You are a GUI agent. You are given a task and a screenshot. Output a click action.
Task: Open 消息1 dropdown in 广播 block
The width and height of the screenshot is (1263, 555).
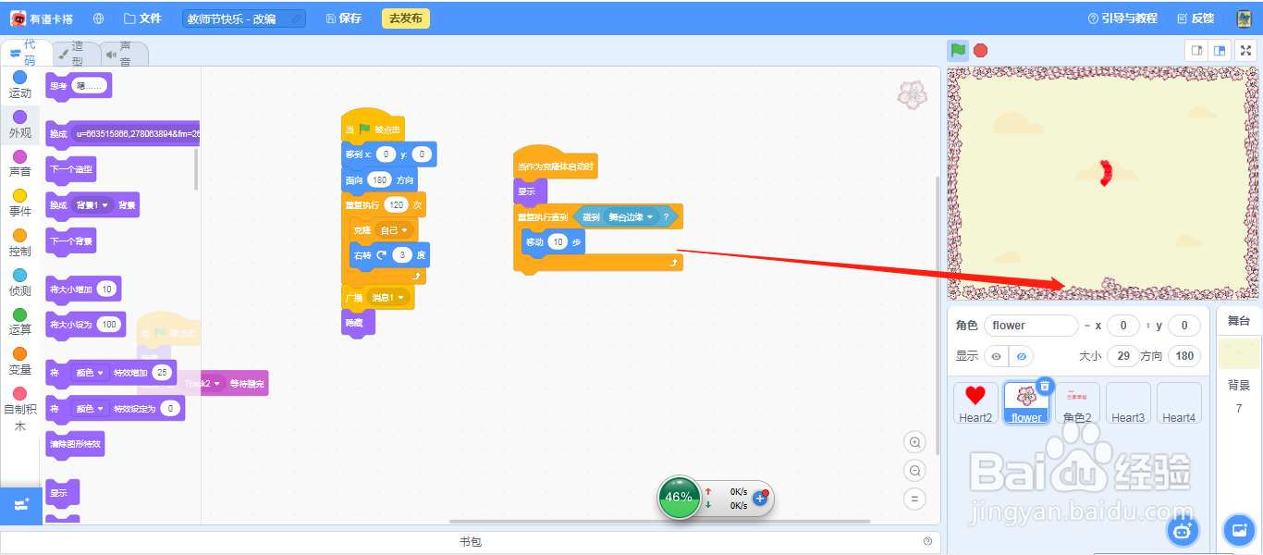click(387, 298)
